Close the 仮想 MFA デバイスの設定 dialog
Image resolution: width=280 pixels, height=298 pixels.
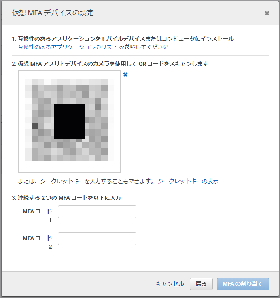click(267, 13)
